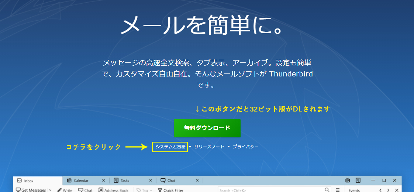Image resolution: width=414 pixels, height=192 pixels.
Task: Toggle the Quick Filter bar
Action: 170,190
